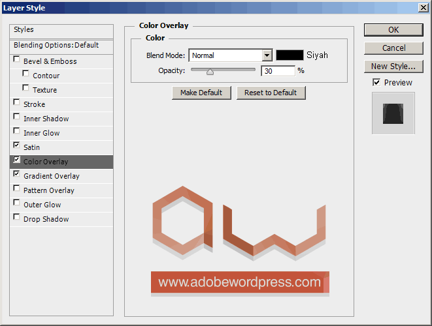Open the black overlay color swatch
The width and height of the screenshot is (432, 326).
290,55
